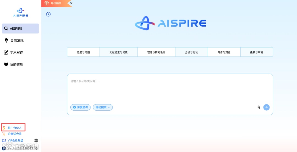Click the 每日抽奖 banner text
297x152 pixels.
56,3
